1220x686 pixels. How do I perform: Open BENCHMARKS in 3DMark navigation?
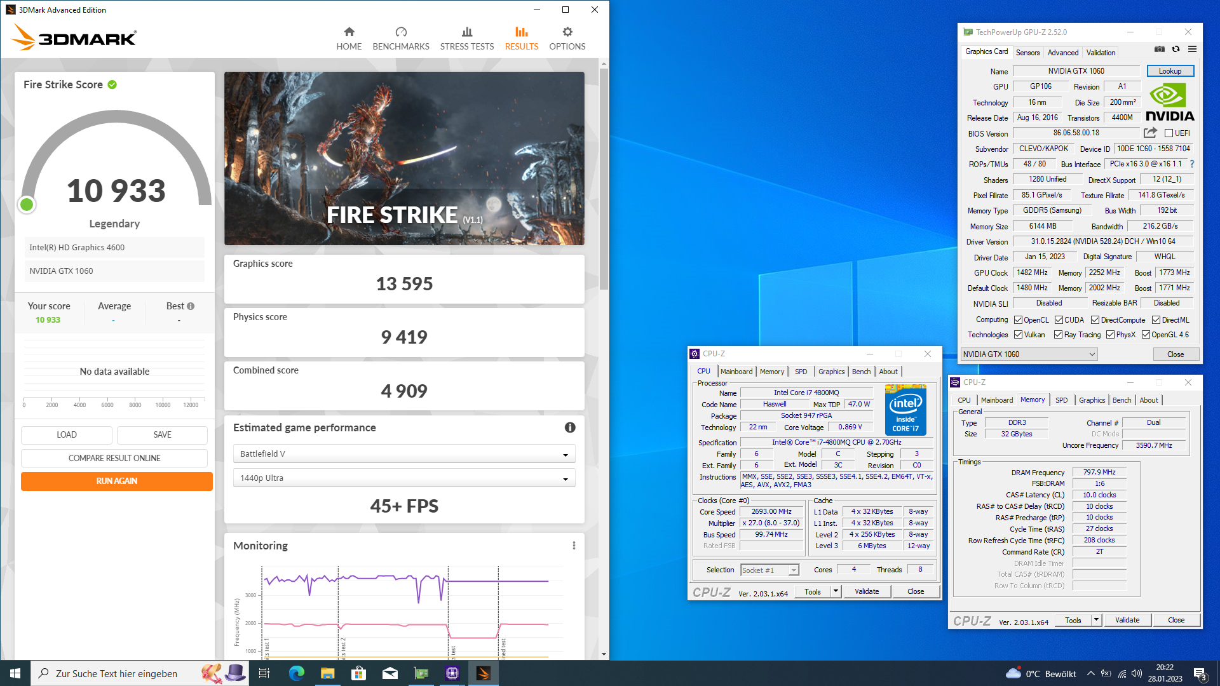[401, 39]
